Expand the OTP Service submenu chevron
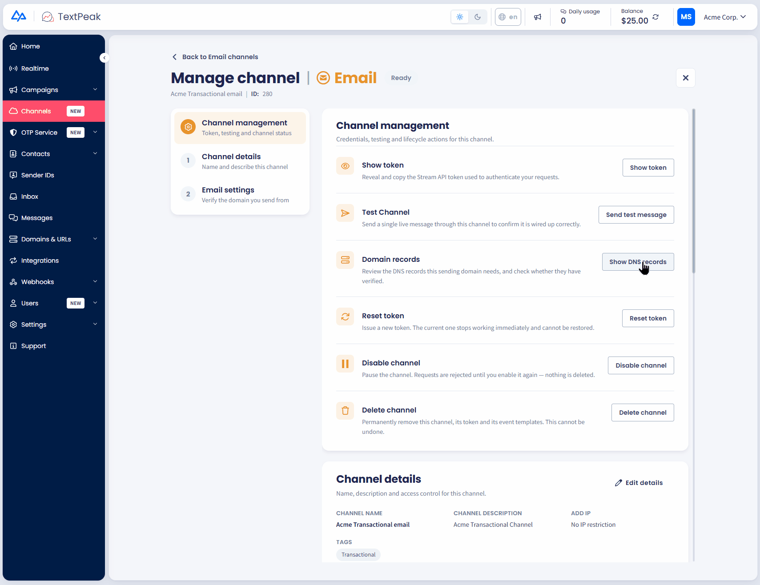Image resolution: width=760 pixels, height=585 pixels. click(95, 132)
